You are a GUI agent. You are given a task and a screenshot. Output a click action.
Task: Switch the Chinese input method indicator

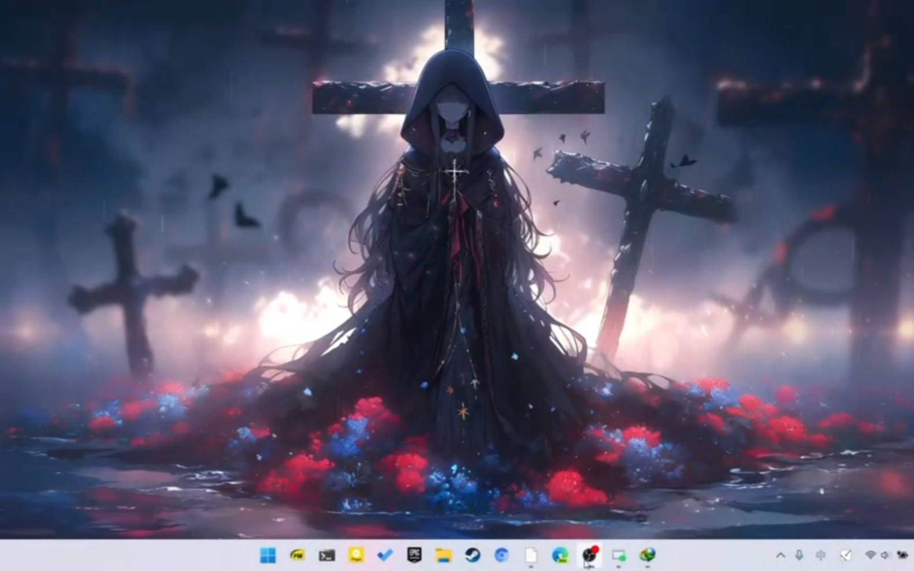point(820,555)
